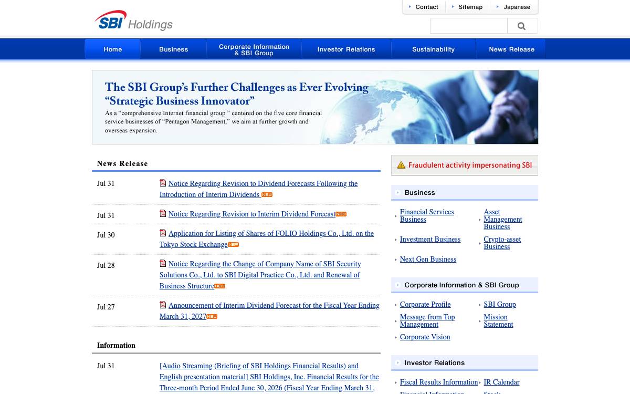Screen dimensions: 630x394
Task: Click the SBI Holdings logo
Action: 134,21
